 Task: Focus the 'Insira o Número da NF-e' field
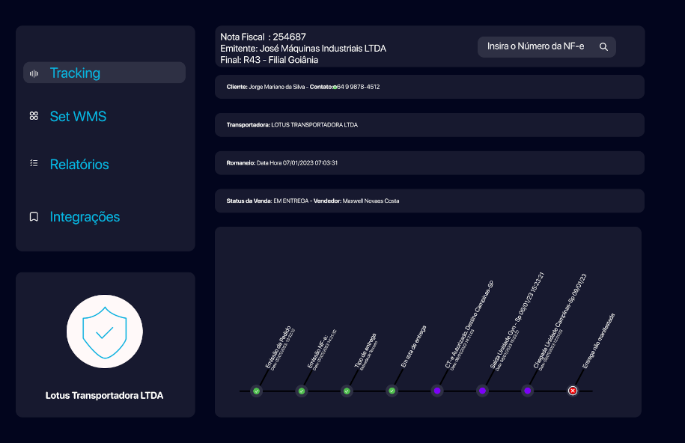tap(535, 47)
